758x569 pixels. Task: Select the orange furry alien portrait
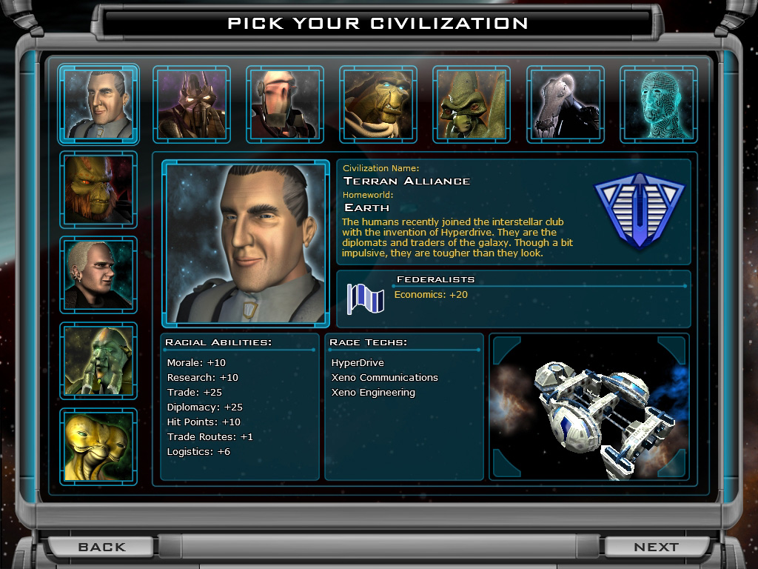[98, 190]
